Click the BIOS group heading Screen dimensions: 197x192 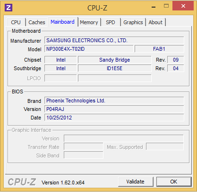pyautogui.click(x=17, y=91)
